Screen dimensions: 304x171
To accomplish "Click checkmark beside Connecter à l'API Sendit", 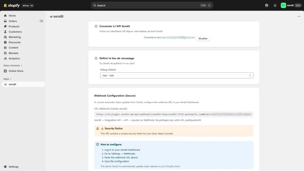I will point(96,26).
